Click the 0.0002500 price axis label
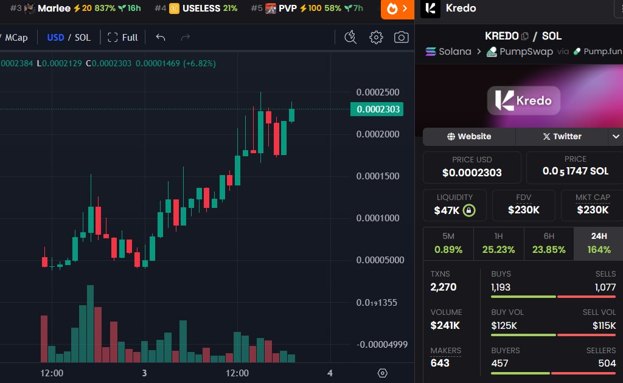This screenshot has width=623, height=383. 377,92
